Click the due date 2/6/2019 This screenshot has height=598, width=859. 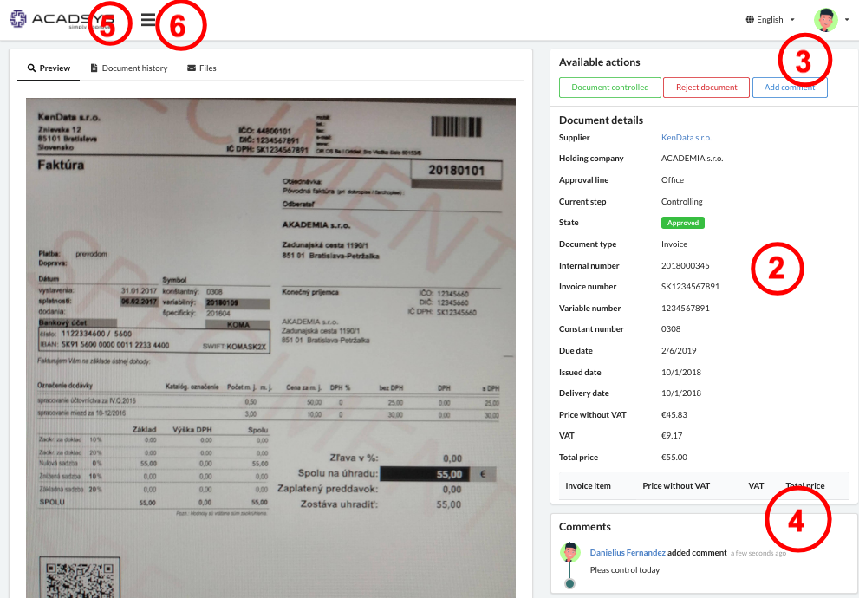[x=679, y=350]
